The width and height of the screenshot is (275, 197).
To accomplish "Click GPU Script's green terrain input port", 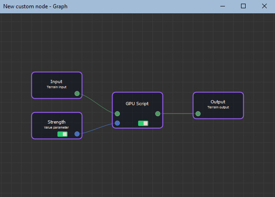I will tap(118, 114).
